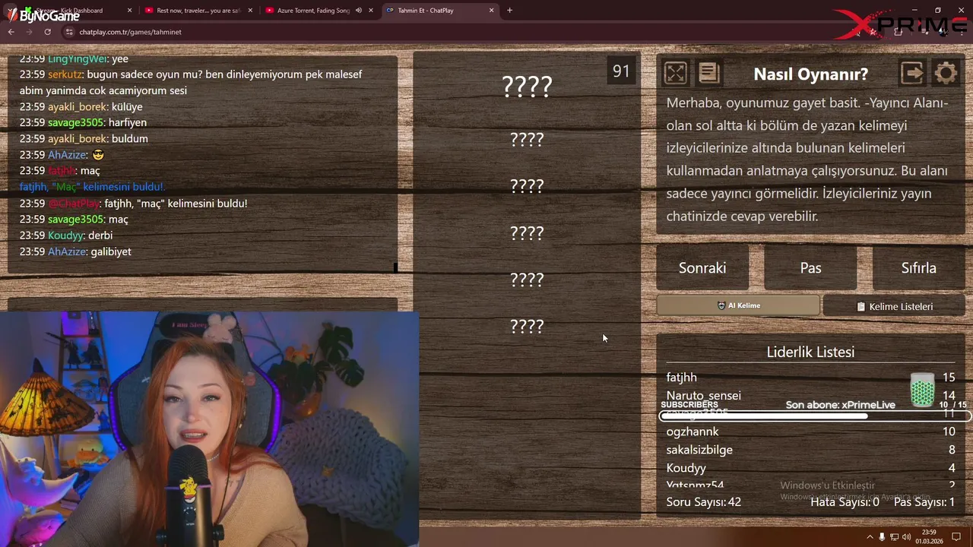Screen dimensions: 973x547
Task: Click the large top ???? hidden word
Action: pyautogui.click(x=527, y=86)
